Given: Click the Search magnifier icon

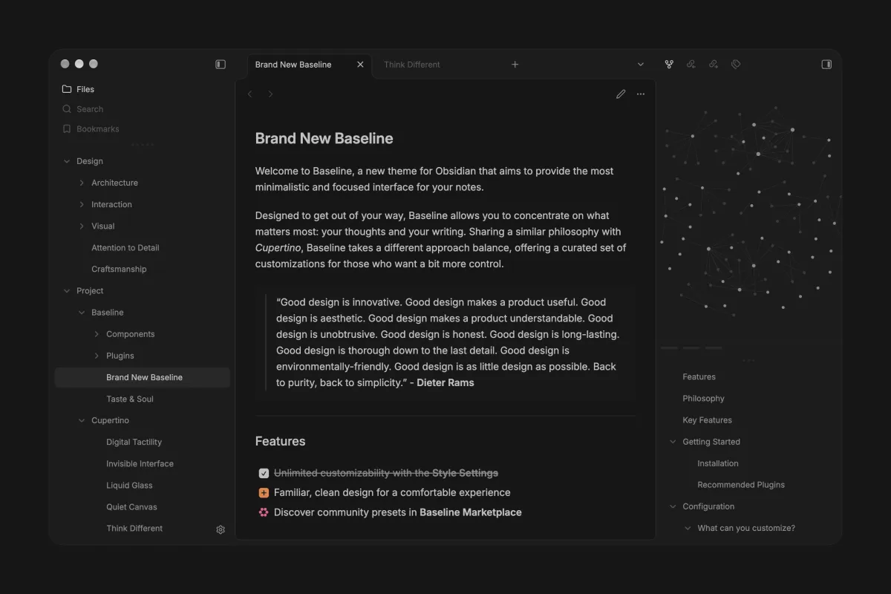Looking at the screenshot, I should 67,109.
